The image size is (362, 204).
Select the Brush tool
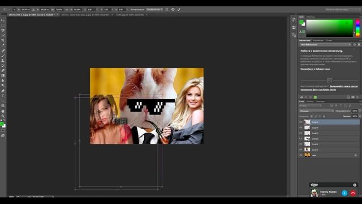(3, 56)
